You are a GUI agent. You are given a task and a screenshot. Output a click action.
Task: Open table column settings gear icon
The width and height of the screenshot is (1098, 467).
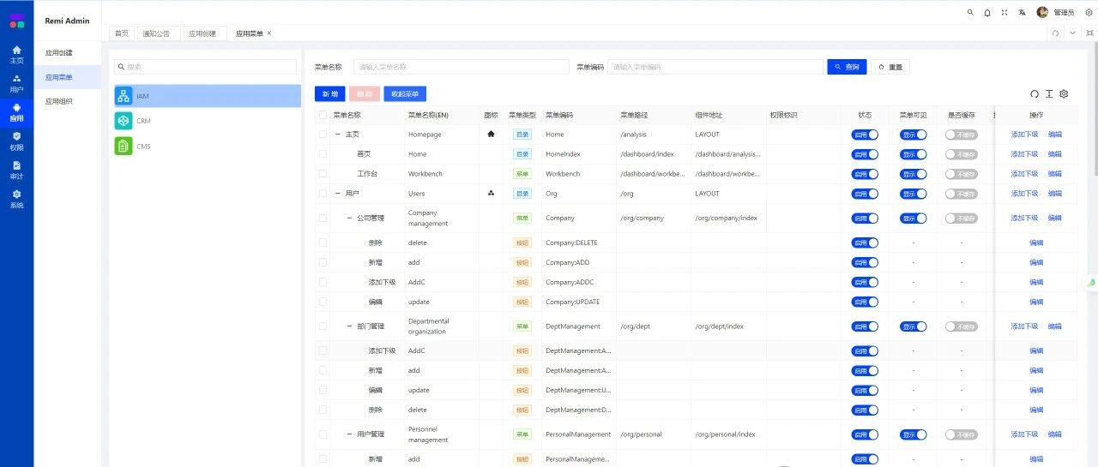click(1064, 94)
